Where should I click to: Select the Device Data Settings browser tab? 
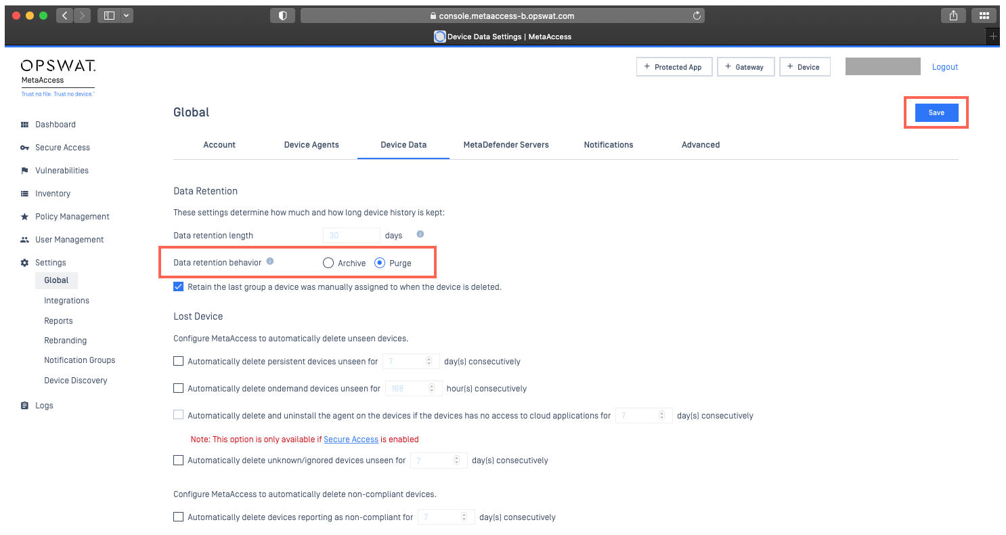click(502, 37)
